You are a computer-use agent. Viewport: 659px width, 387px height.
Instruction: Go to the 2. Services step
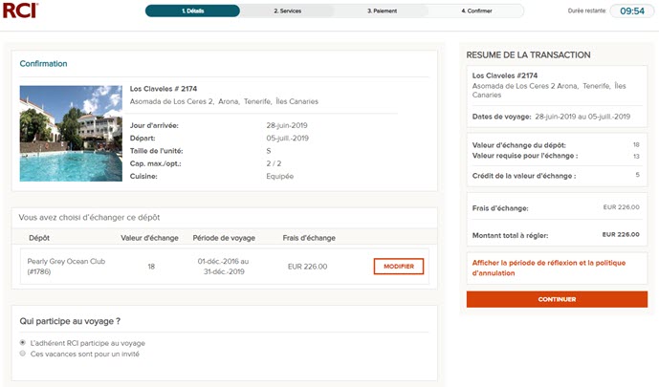click(x=288, y=11)
